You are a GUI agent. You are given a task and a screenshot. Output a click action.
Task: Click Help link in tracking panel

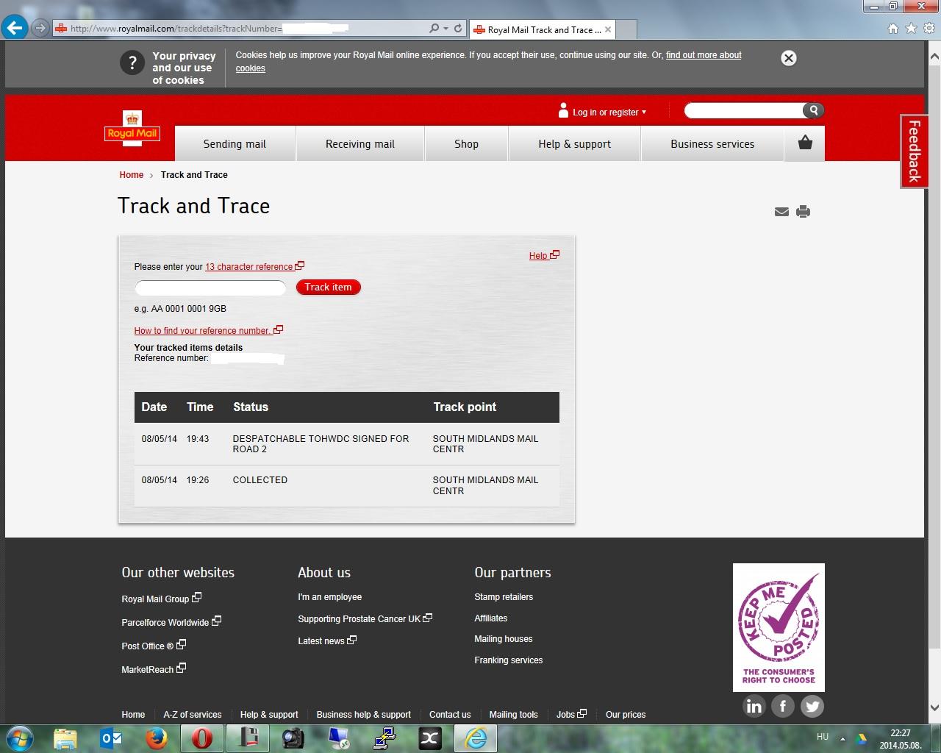[x=544, y=256]
